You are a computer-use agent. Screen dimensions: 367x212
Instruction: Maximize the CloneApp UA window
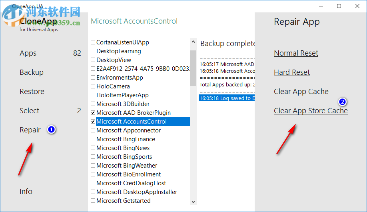pyautogui.click(x=339, y=6)
